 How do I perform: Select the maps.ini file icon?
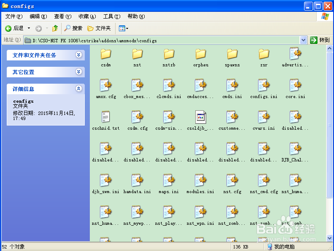pos(169,180)
